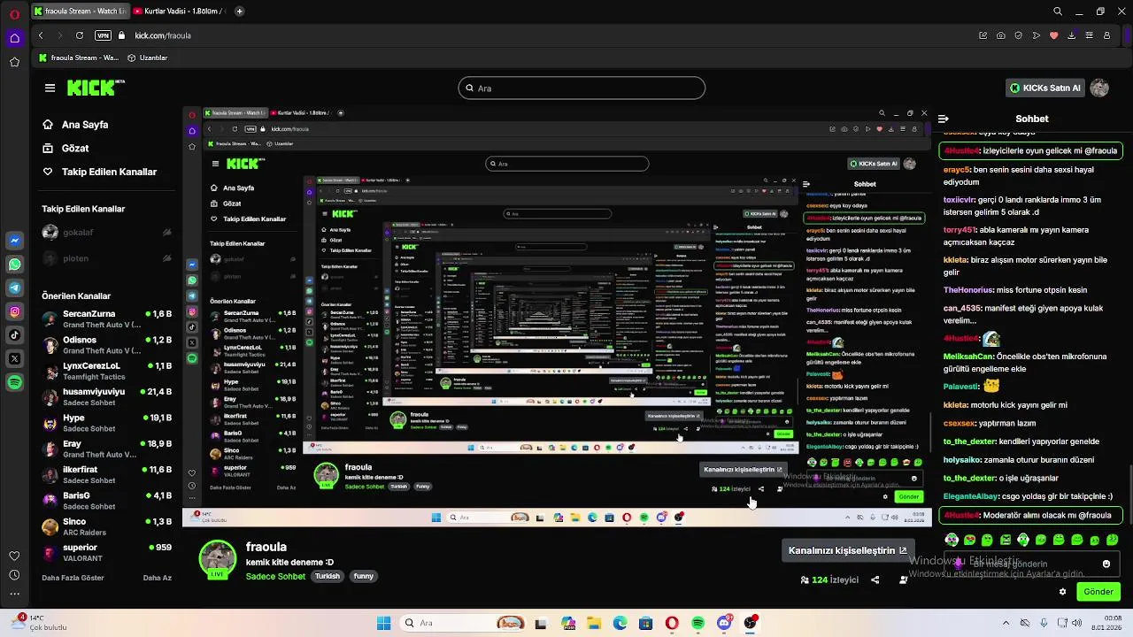Collapse the Sohbet chat panel
Viewport: 1133px width, 637px height.
(944, 119)
